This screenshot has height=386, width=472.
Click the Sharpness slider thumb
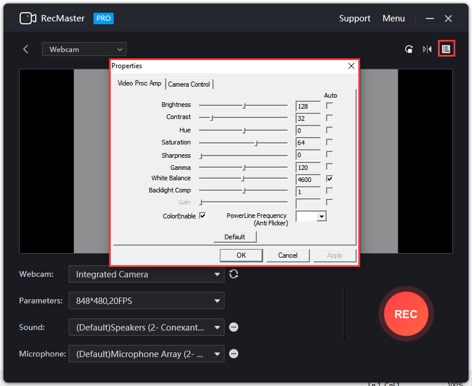[x=201, y=156]
